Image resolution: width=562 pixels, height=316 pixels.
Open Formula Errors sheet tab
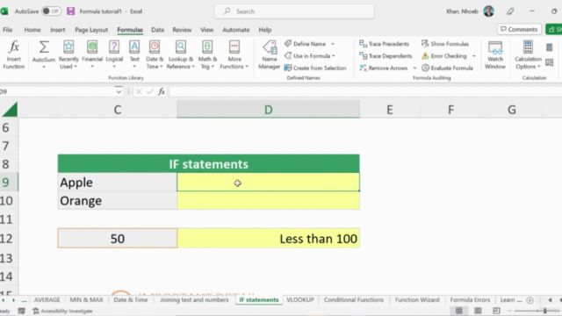(470, 300)
